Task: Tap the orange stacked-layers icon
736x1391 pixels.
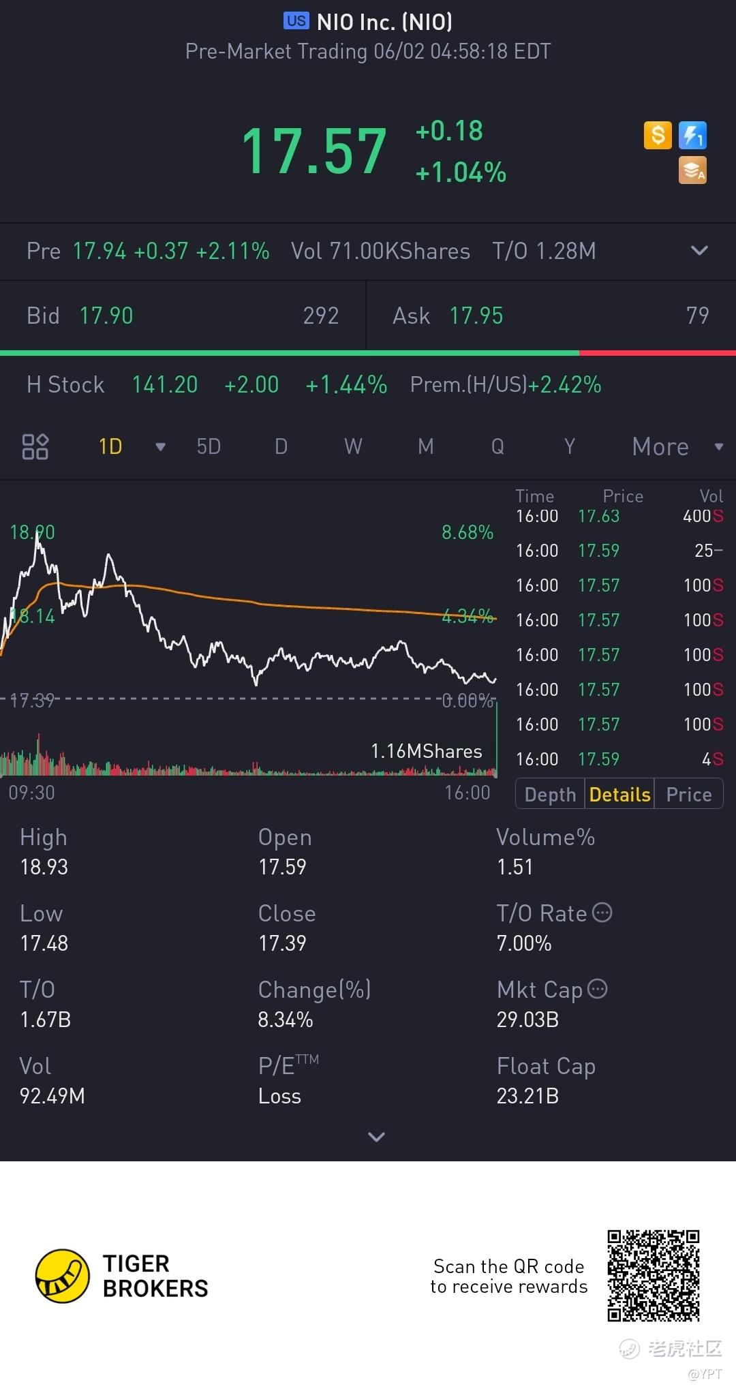Action: (x=692, y=170)
